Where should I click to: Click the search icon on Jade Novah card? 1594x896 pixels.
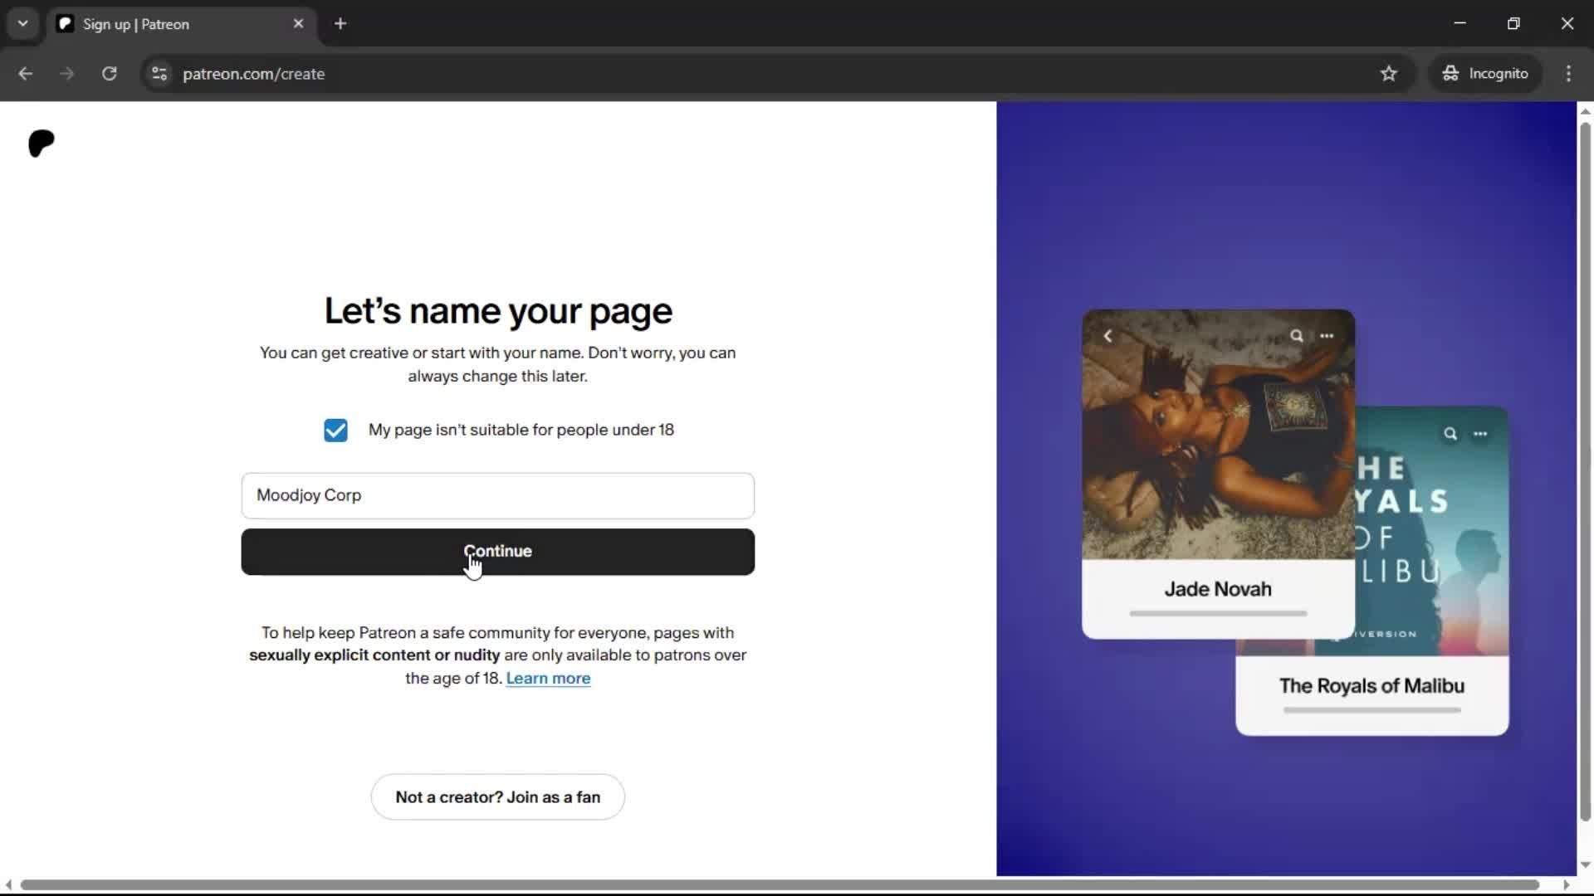1296,336
